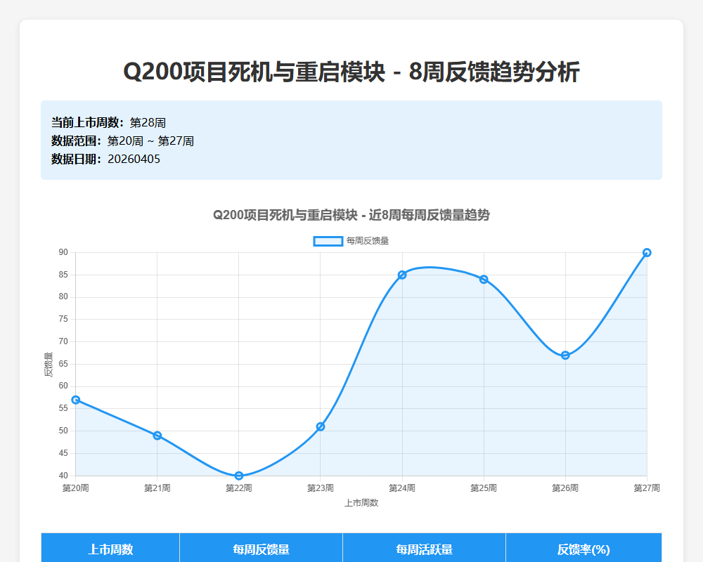Click the x-axis label 第26周
The width and height of the screenshot is (703, 562).
pos(565,488)
